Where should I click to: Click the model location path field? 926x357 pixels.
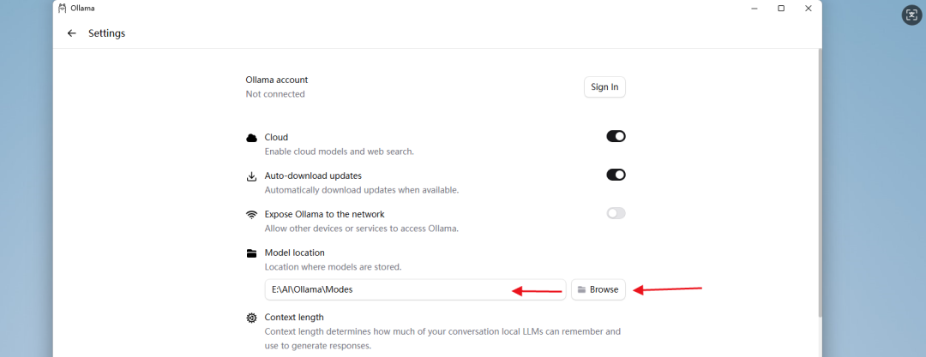pyautogui.click(x=386, y=289)
